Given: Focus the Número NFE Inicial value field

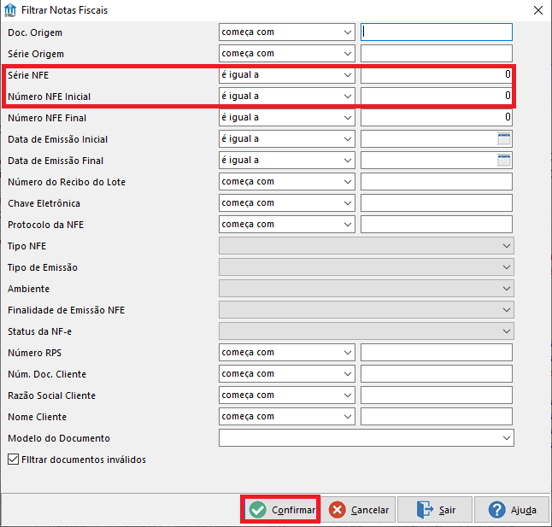Looking at the screenshot, I should click(x=436, y=96).
